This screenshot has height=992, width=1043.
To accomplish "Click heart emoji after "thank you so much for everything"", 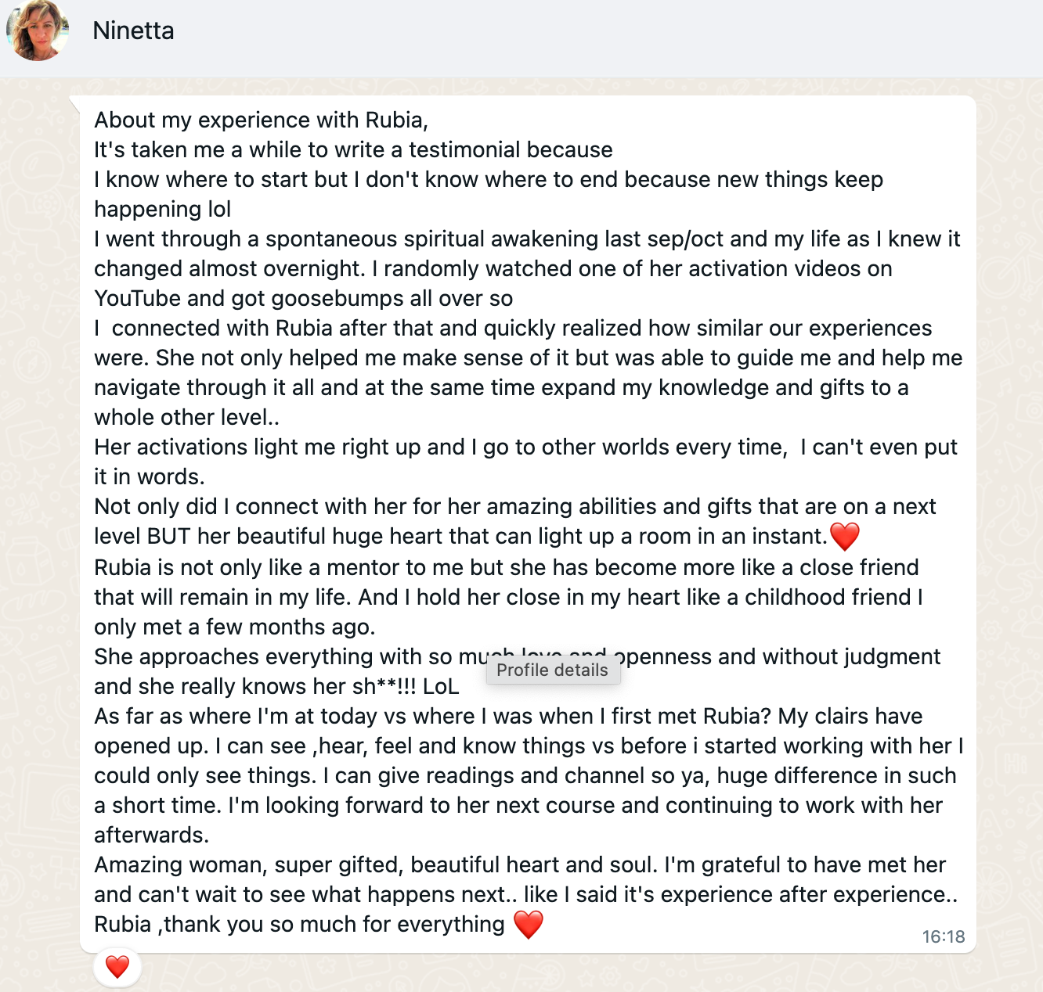I will pos(529,924).
